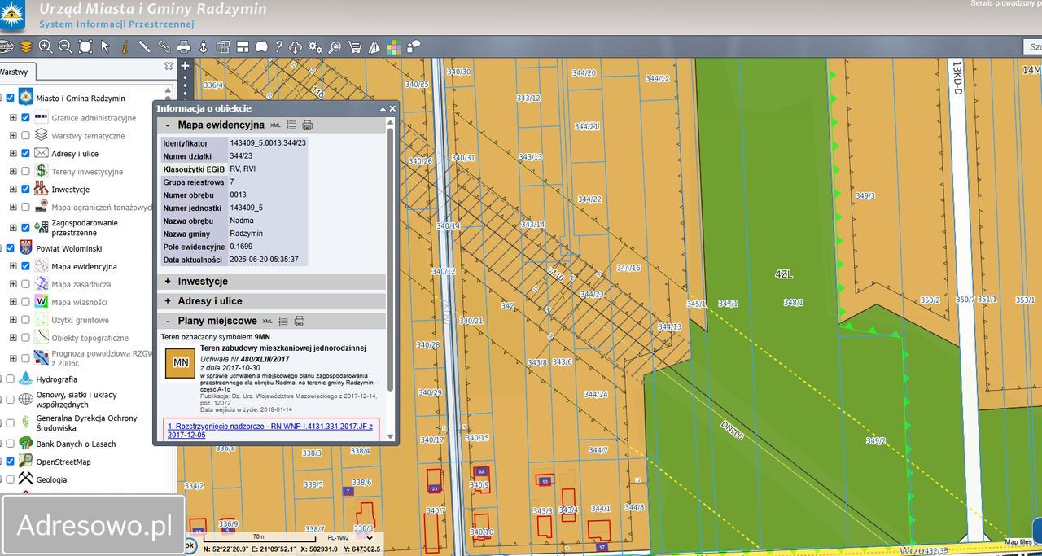Image resolution: width=1042 pixels, height=556 pixels.
Task: Click the search locate magnifier icon
Action: [335, 46]
